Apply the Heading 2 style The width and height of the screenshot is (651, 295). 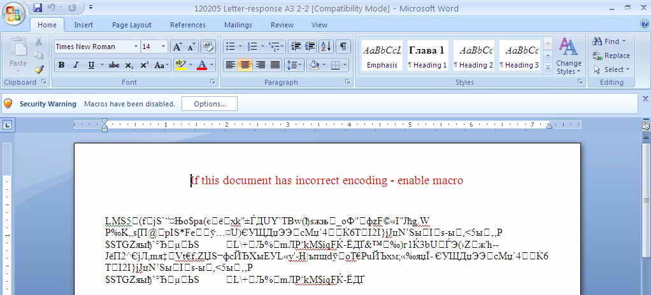[x=474, y=55]
